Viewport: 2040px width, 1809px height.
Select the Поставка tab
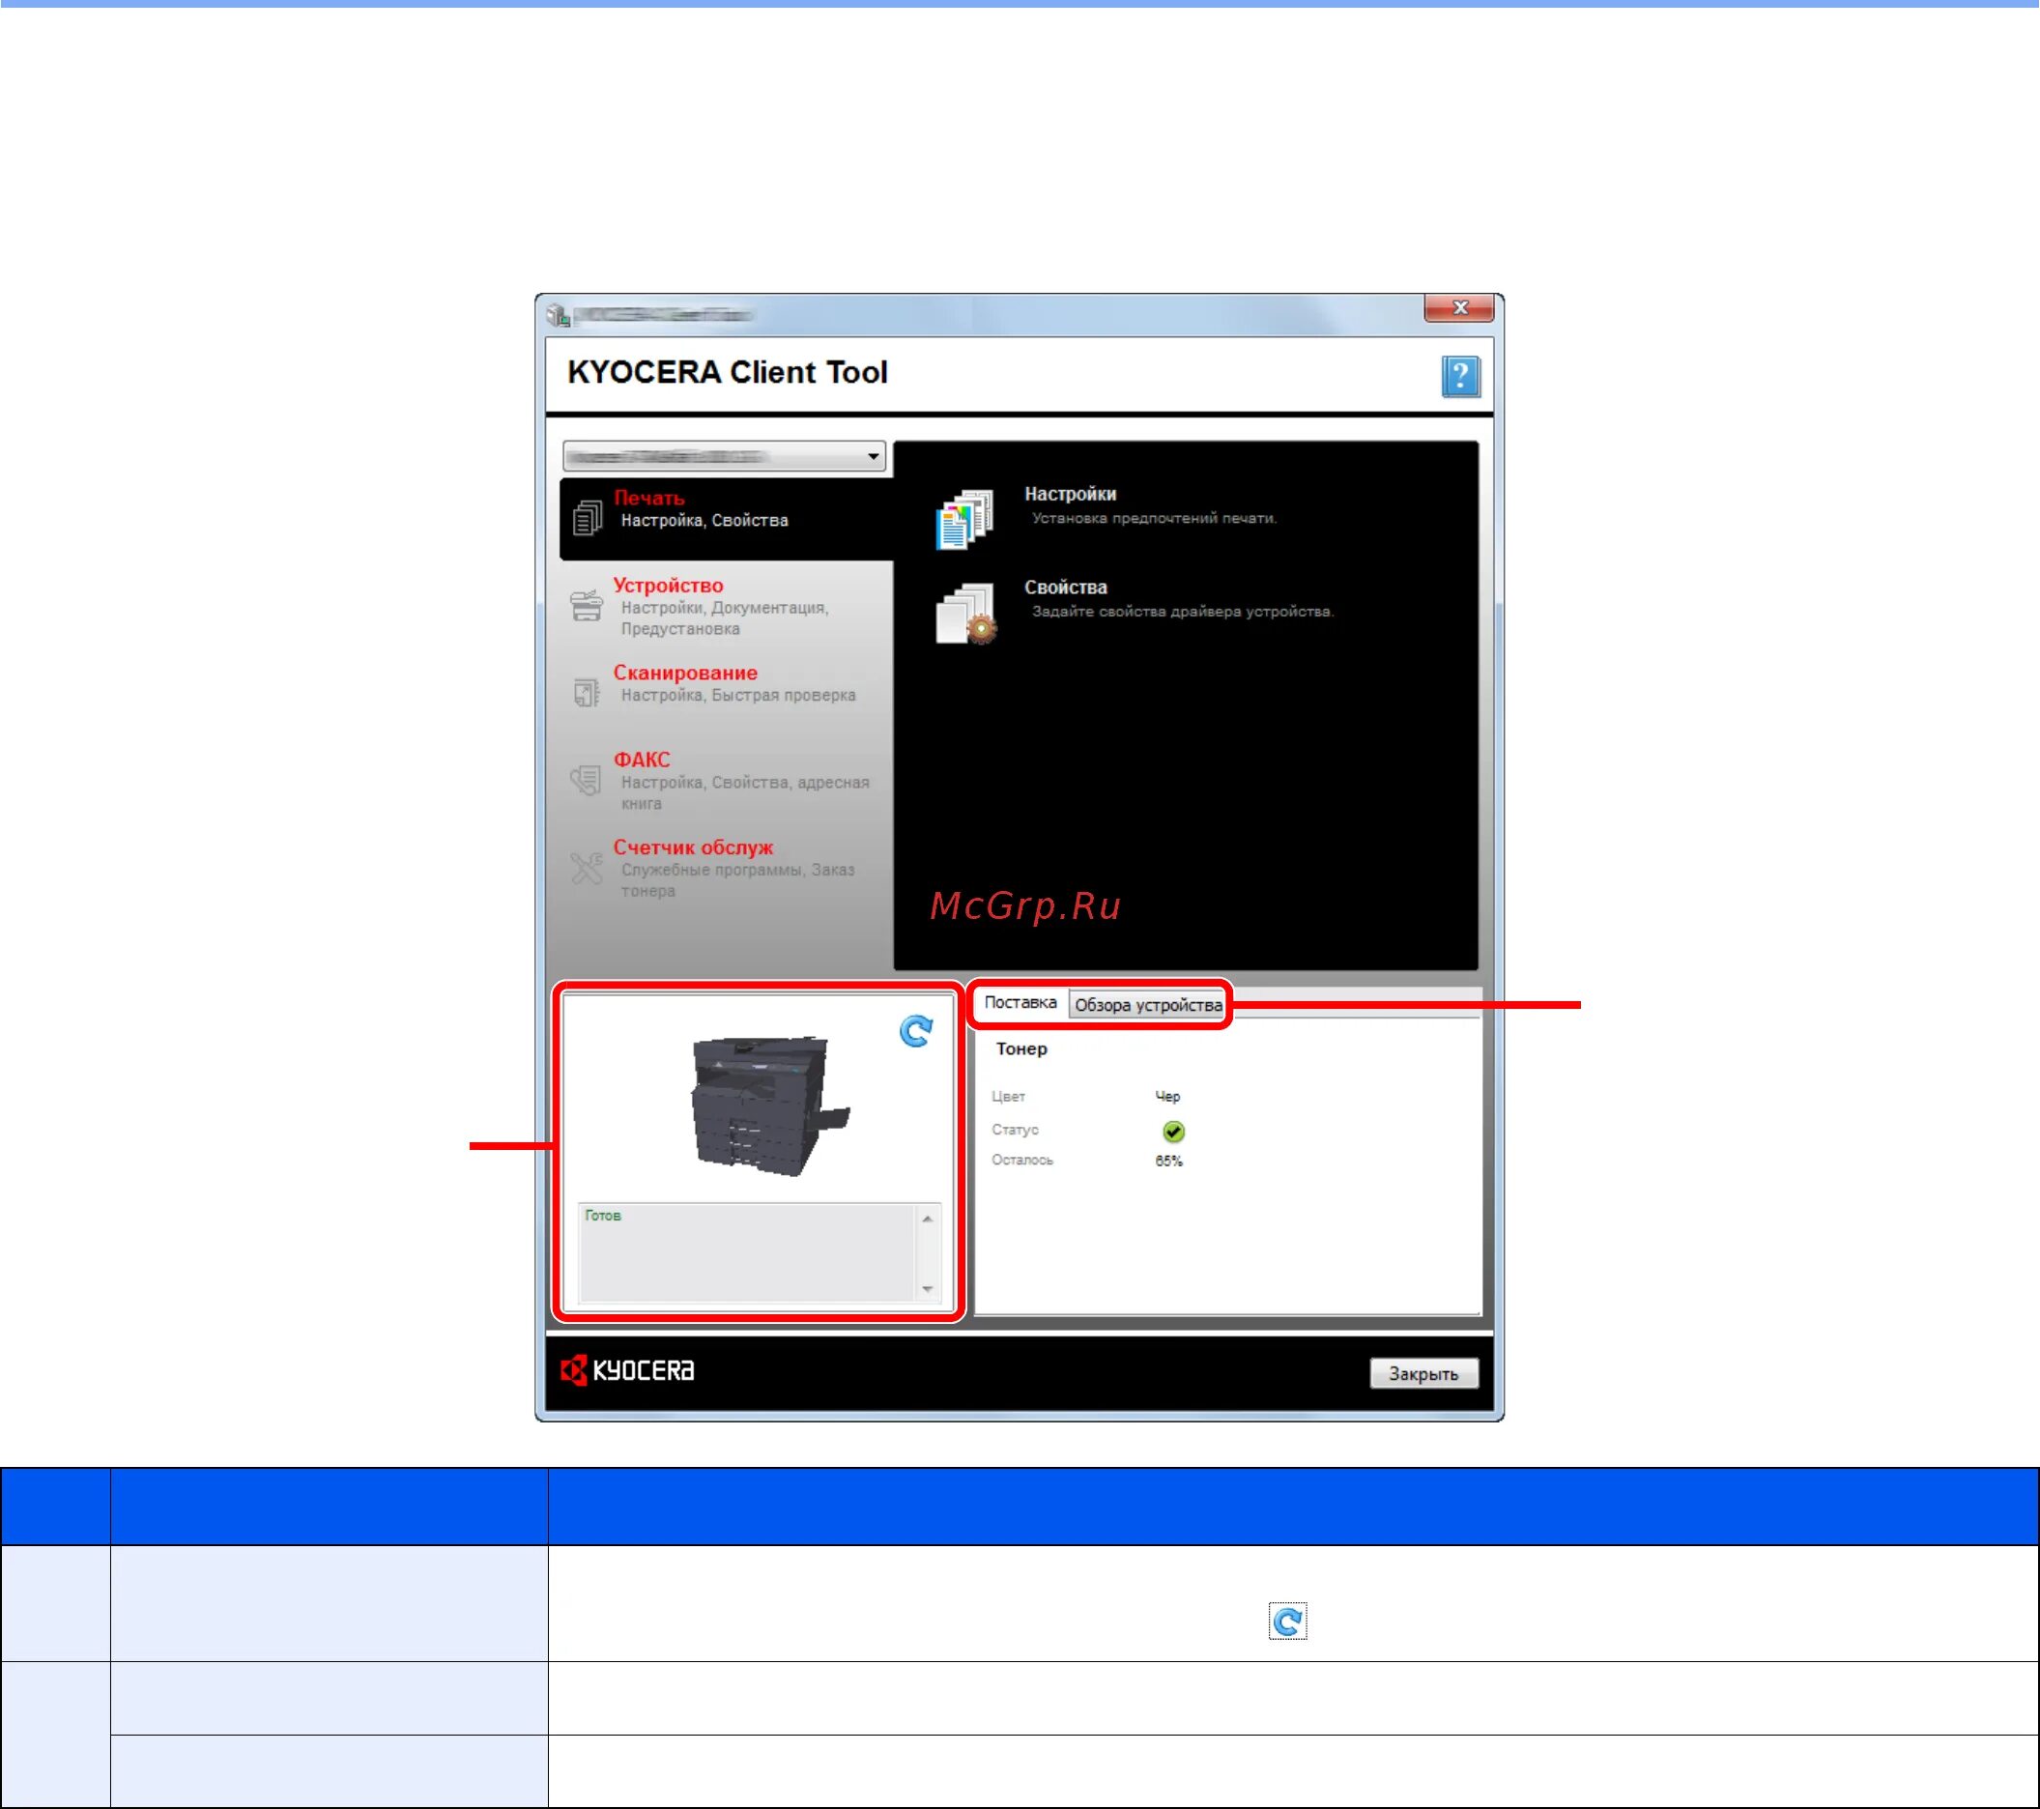[1019, 1002]
